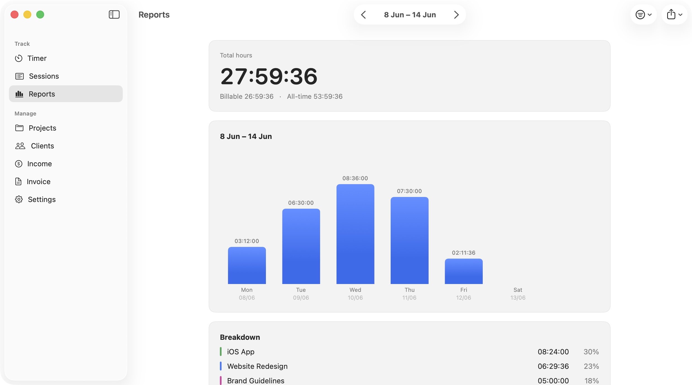Select the iOS App breakdown row

[x=409, y=352]
